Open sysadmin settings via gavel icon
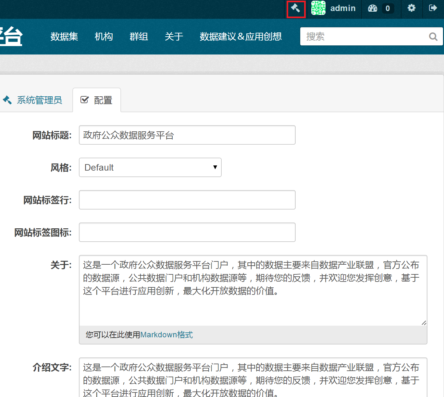444x397 pixels. (x=295, y=8)
